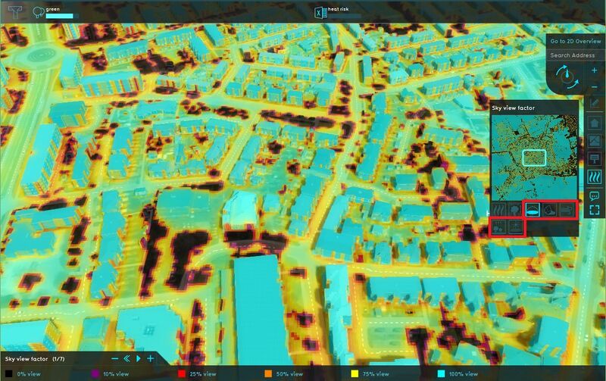Select the sky view factor dome overlay

pos(533,210)
